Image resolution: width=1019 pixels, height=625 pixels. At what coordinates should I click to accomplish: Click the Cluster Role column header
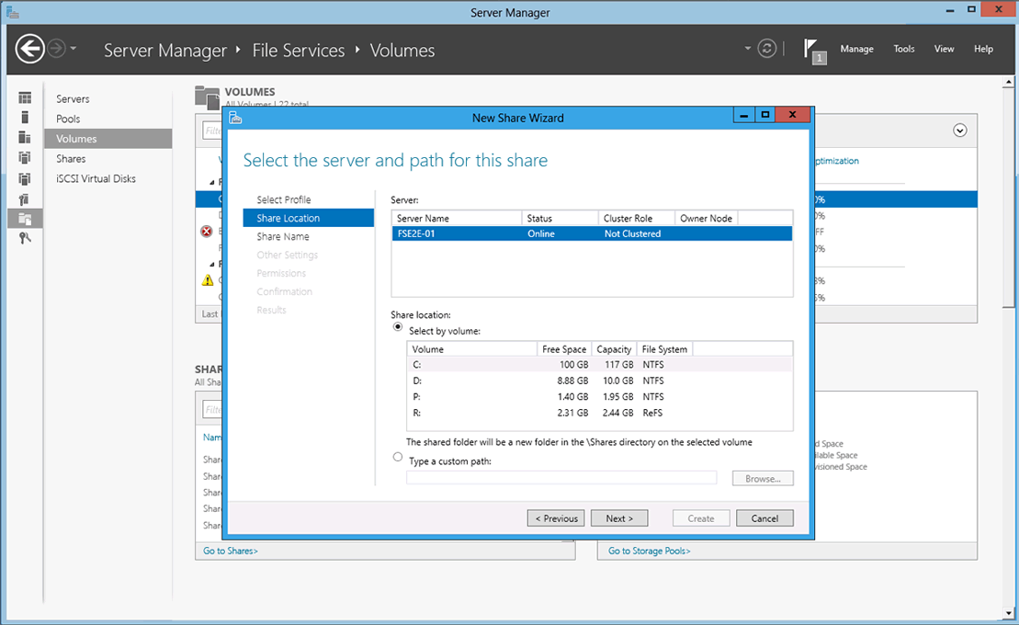[x=637, y=219]
